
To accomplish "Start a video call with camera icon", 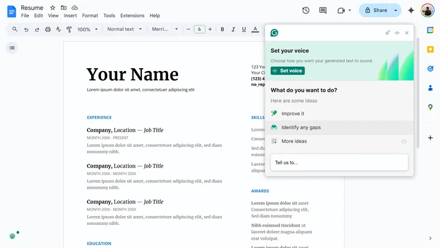I will 341,11.
